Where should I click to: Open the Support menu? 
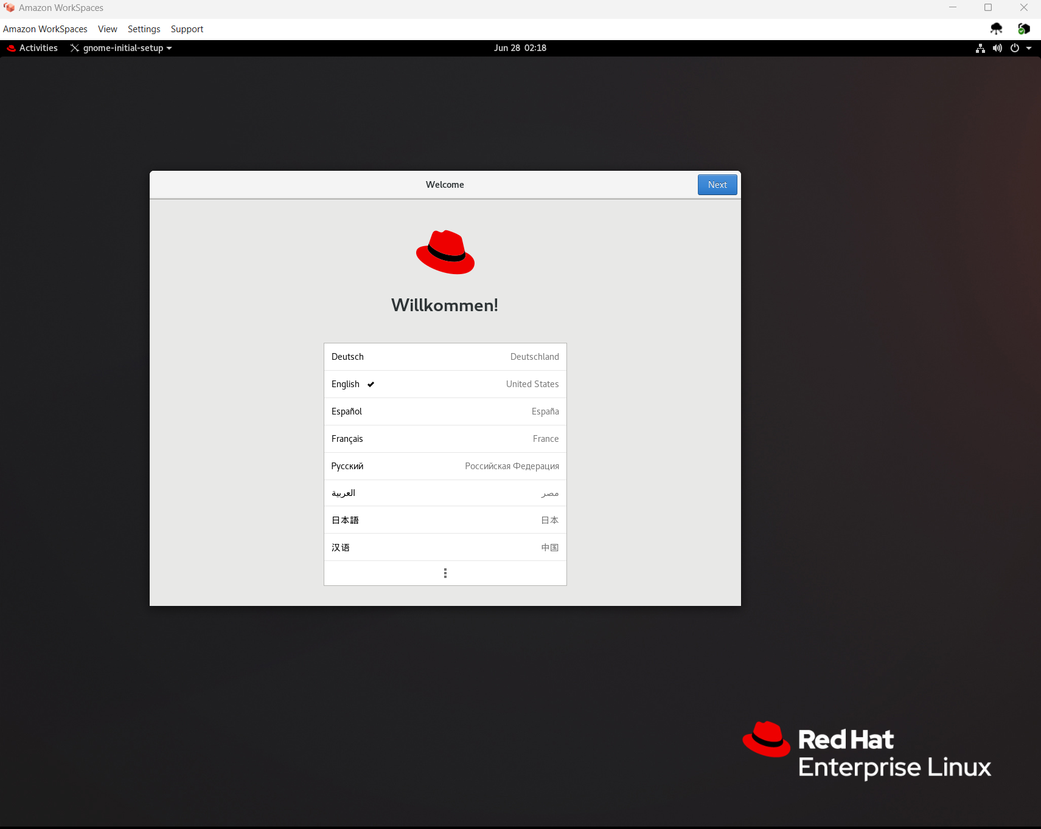[187, 29]
